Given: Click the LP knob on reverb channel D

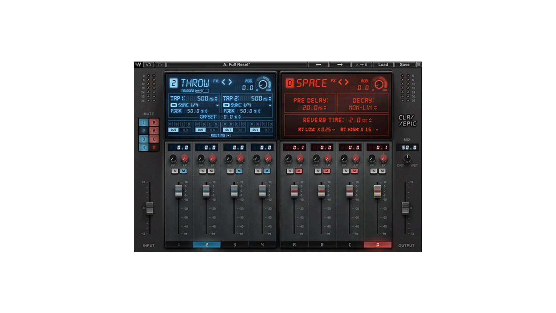Looking at the screenshot, I should tap(383, 159).
